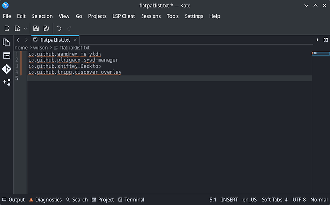Click the Open file toolbar icon

pyautogui.click(x=17, y=28)
